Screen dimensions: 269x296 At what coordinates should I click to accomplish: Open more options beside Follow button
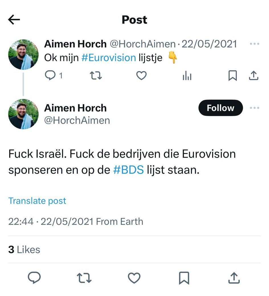tap(254, 108)
